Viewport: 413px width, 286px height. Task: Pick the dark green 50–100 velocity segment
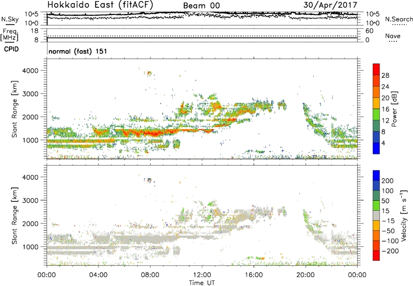(x=376, y=196)
